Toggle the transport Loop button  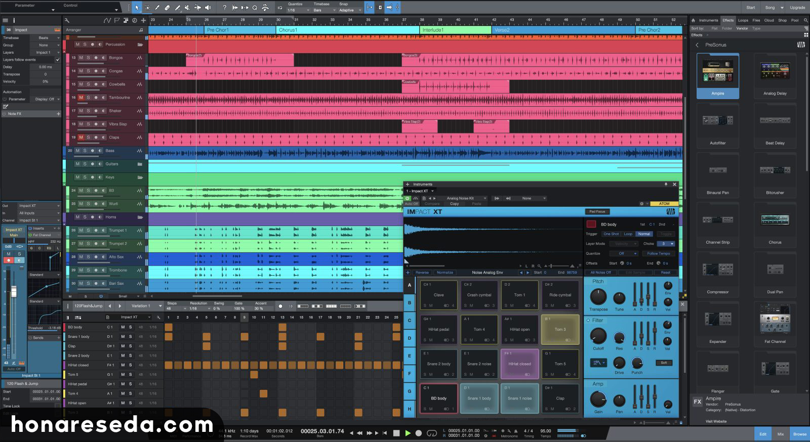(432, 433)
